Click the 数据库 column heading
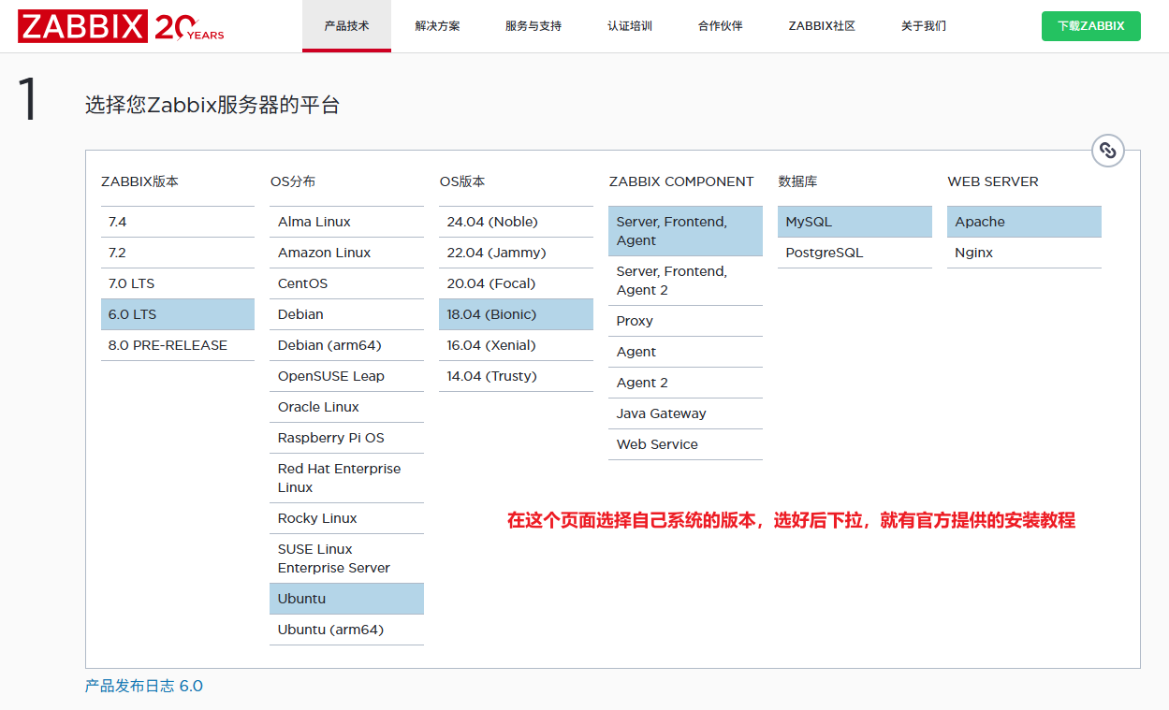1169x710 pixels. tap(797, 181)
